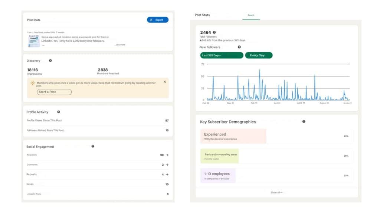
Task: Click the Profile Activity help icon
Action: [59, 112]
